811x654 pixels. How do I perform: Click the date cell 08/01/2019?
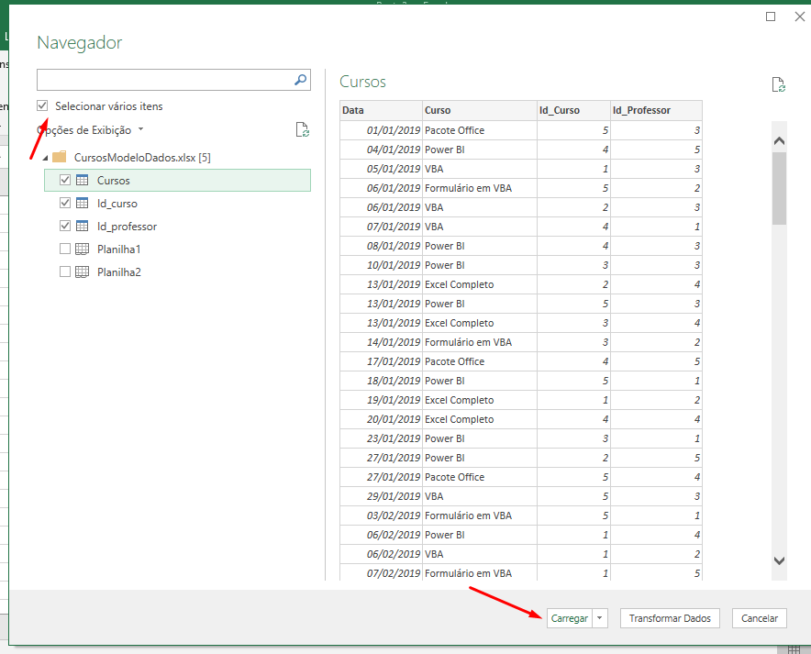coord(382,246)
